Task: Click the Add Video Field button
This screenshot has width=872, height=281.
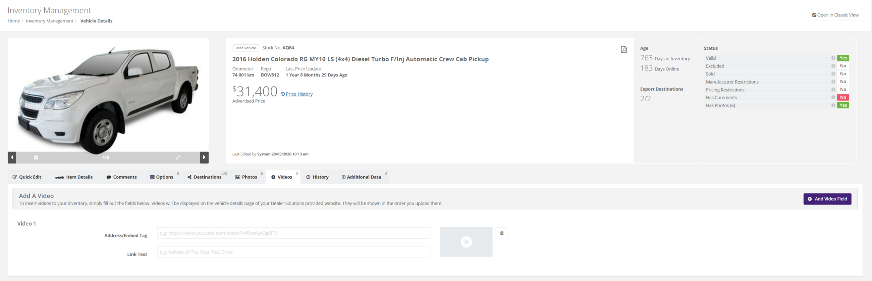Action: pyautogui.click(x=827, y=199)
